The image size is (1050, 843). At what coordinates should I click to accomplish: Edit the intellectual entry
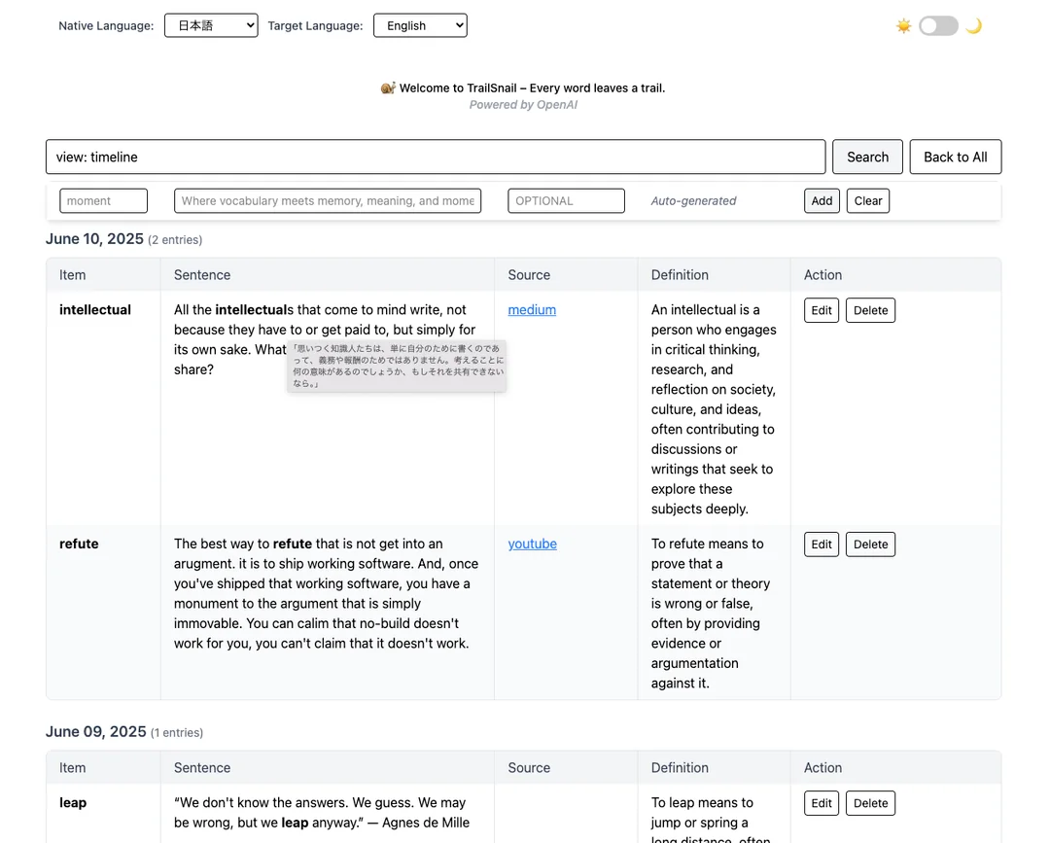pos(821,311)
